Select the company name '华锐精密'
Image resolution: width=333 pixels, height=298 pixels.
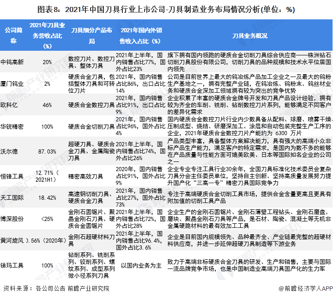click(x=12, y=126)
